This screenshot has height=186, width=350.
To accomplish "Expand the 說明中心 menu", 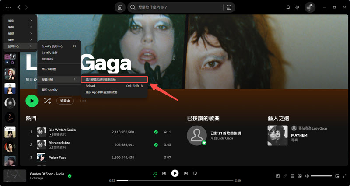I will point(20,46).
